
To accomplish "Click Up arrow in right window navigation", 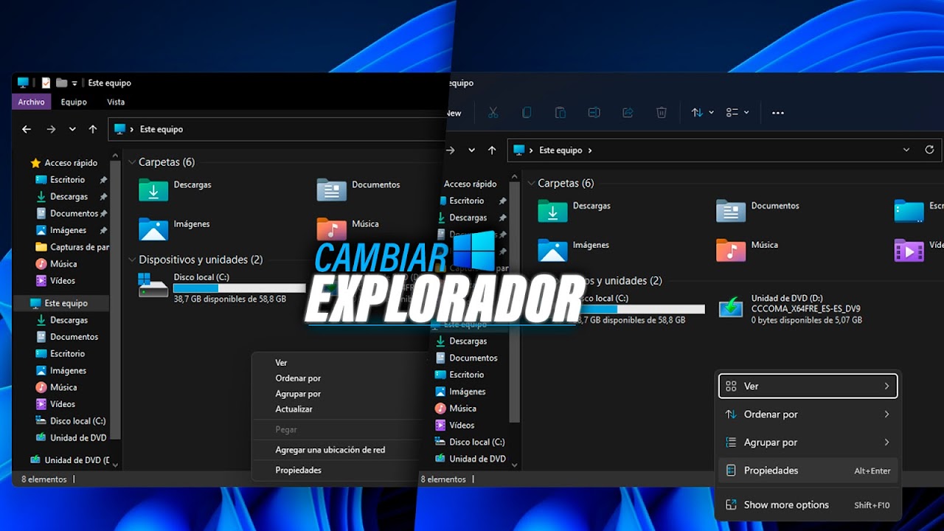I will click(492, 150).
